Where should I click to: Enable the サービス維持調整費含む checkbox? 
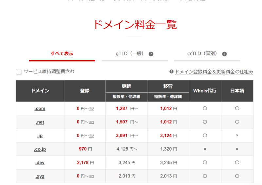click(x=19, y=71)
